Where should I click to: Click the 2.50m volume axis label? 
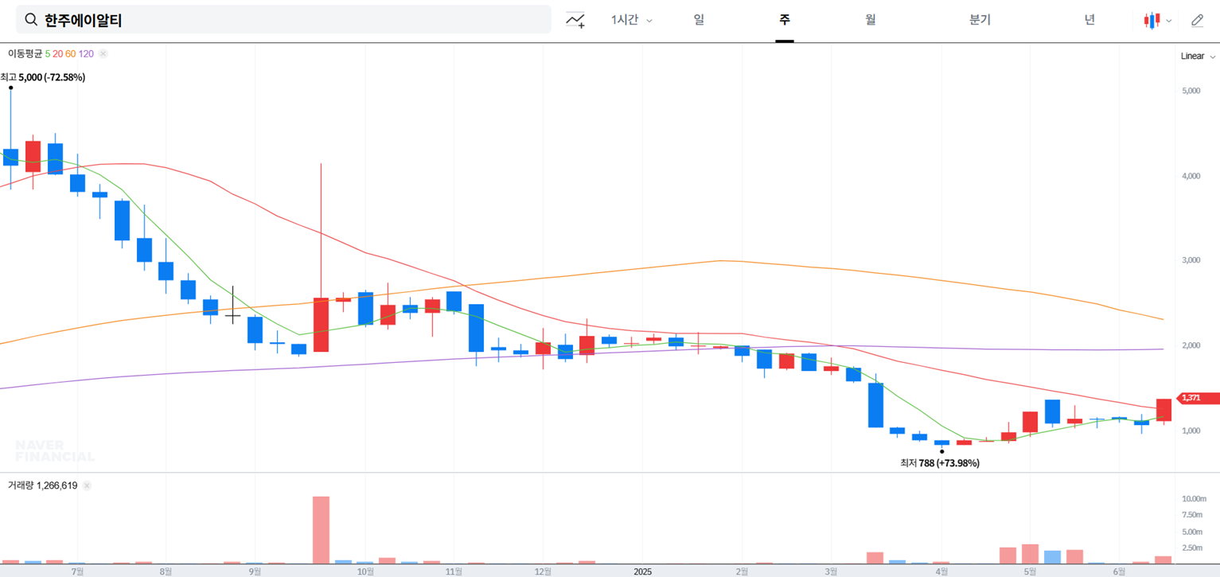(1191, 548)
